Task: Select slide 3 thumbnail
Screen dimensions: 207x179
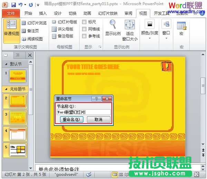Action: click(x=18, y=117)
